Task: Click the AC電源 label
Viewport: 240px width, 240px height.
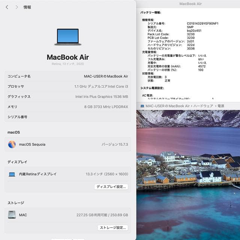Action: coord(147,95)
